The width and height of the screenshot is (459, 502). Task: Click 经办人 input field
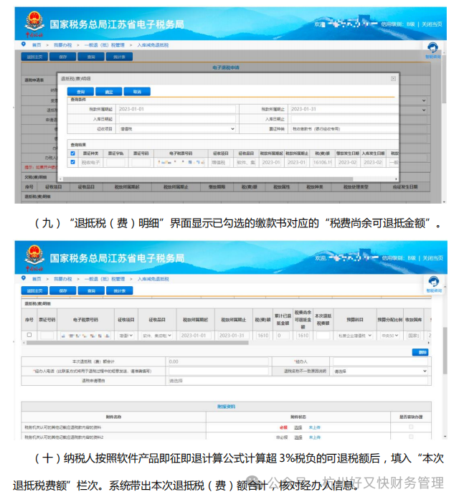(x=380, y=361)
